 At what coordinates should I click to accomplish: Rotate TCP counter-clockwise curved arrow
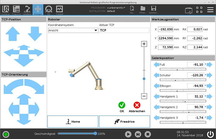click(x=13, y=86)
